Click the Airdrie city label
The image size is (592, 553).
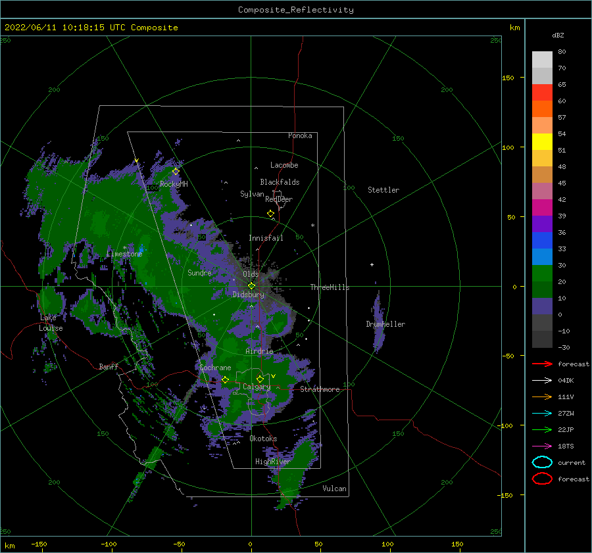[x=259, y=351]
